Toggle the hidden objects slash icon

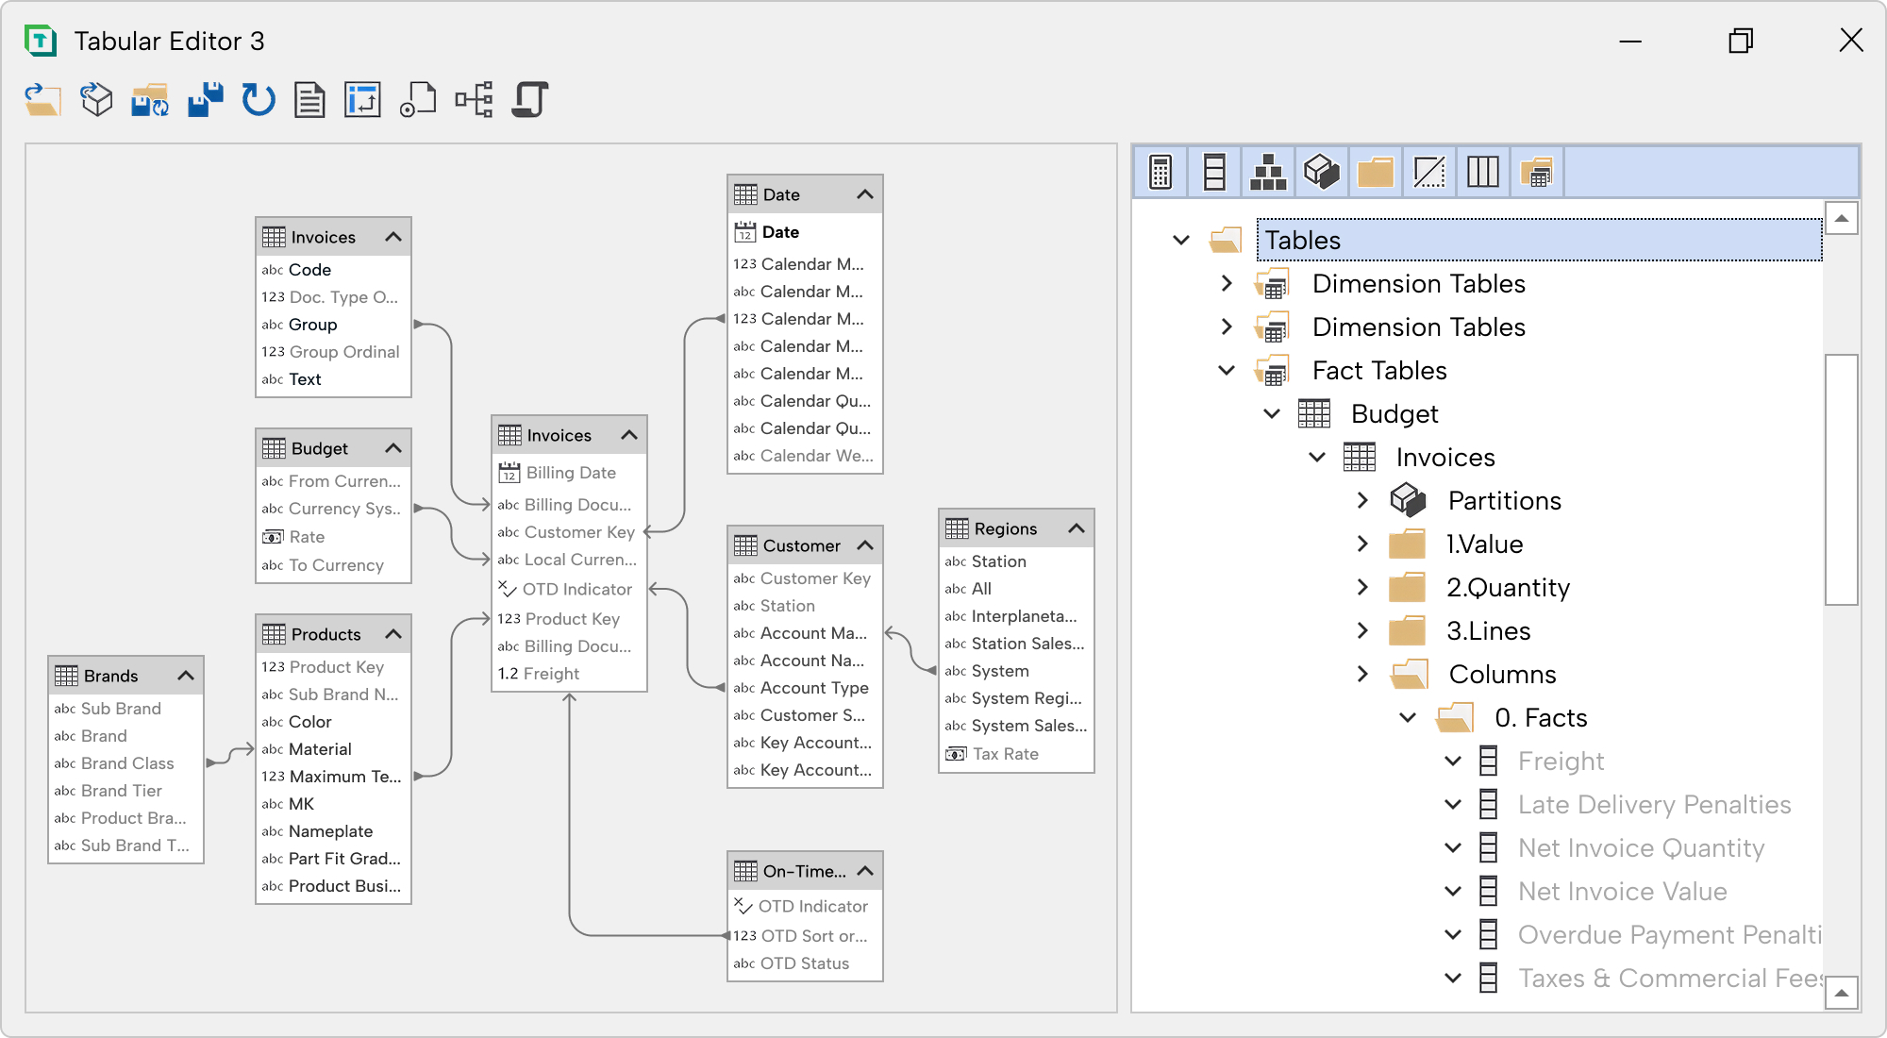coord(1429,172)
